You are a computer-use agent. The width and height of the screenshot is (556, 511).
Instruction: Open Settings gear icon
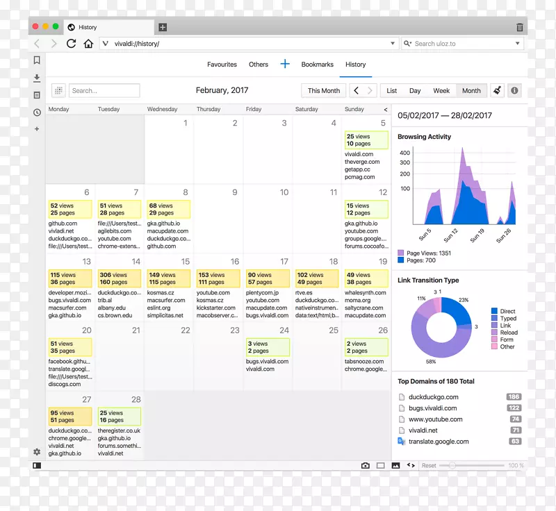[37, 452]
